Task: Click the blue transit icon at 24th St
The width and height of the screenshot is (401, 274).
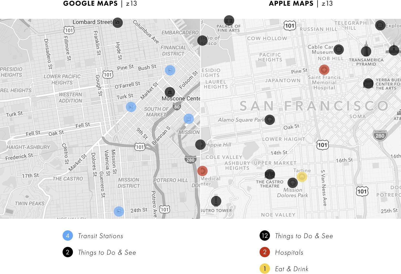Action: (x=119, y=211)
